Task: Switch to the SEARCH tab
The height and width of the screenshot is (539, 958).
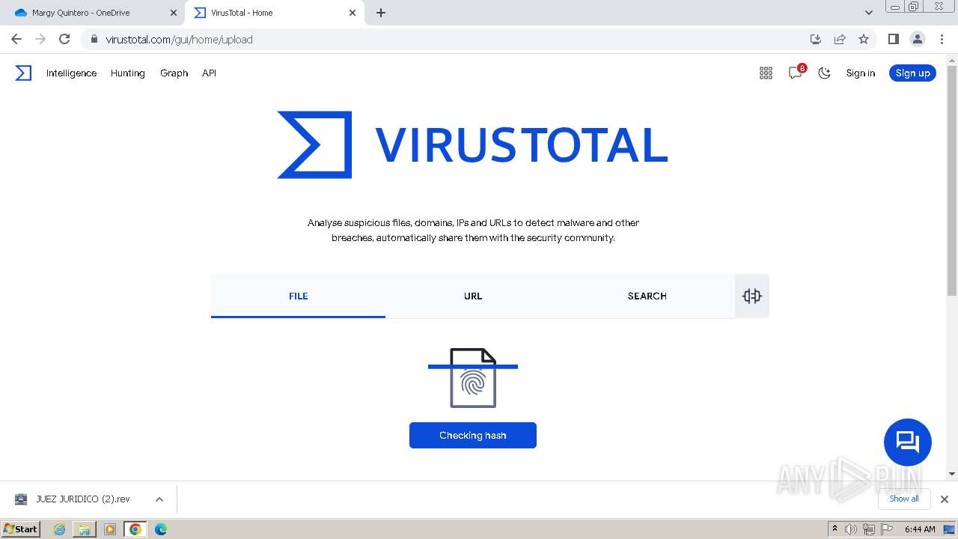Action: click(647, 296)
